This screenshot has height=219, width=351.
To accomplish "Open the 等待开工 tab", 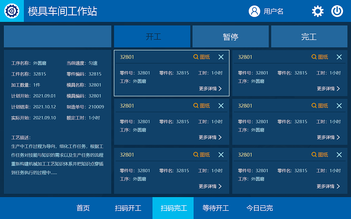I will click(216, 208).
